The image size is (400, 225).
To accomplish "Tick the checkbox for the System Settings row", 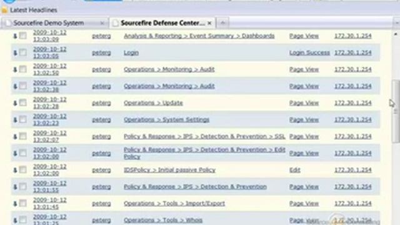I will tap(23, 119).
